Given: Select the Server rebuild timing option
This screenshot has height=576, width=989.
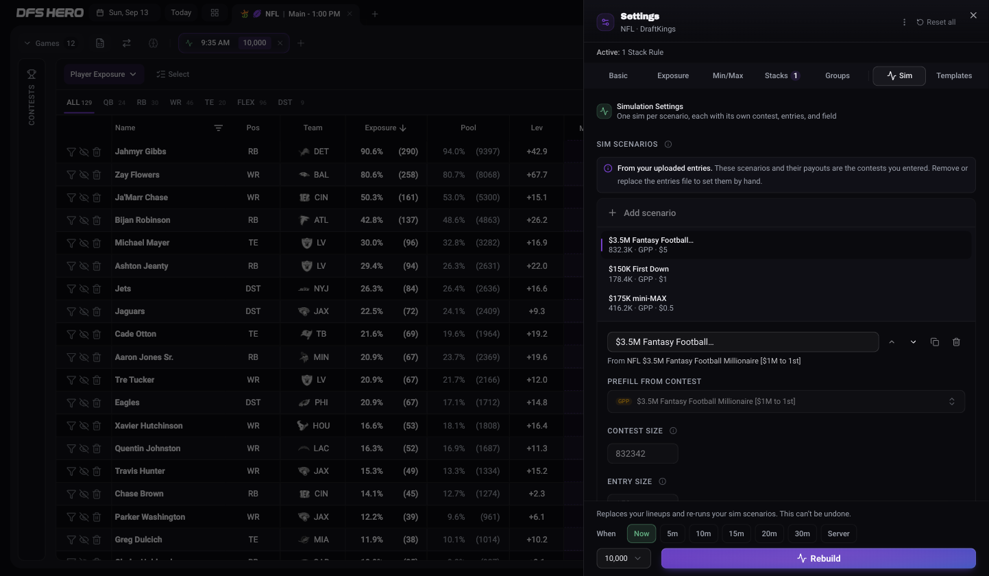Looking at the screenshot, I should (x=838, y=533).
